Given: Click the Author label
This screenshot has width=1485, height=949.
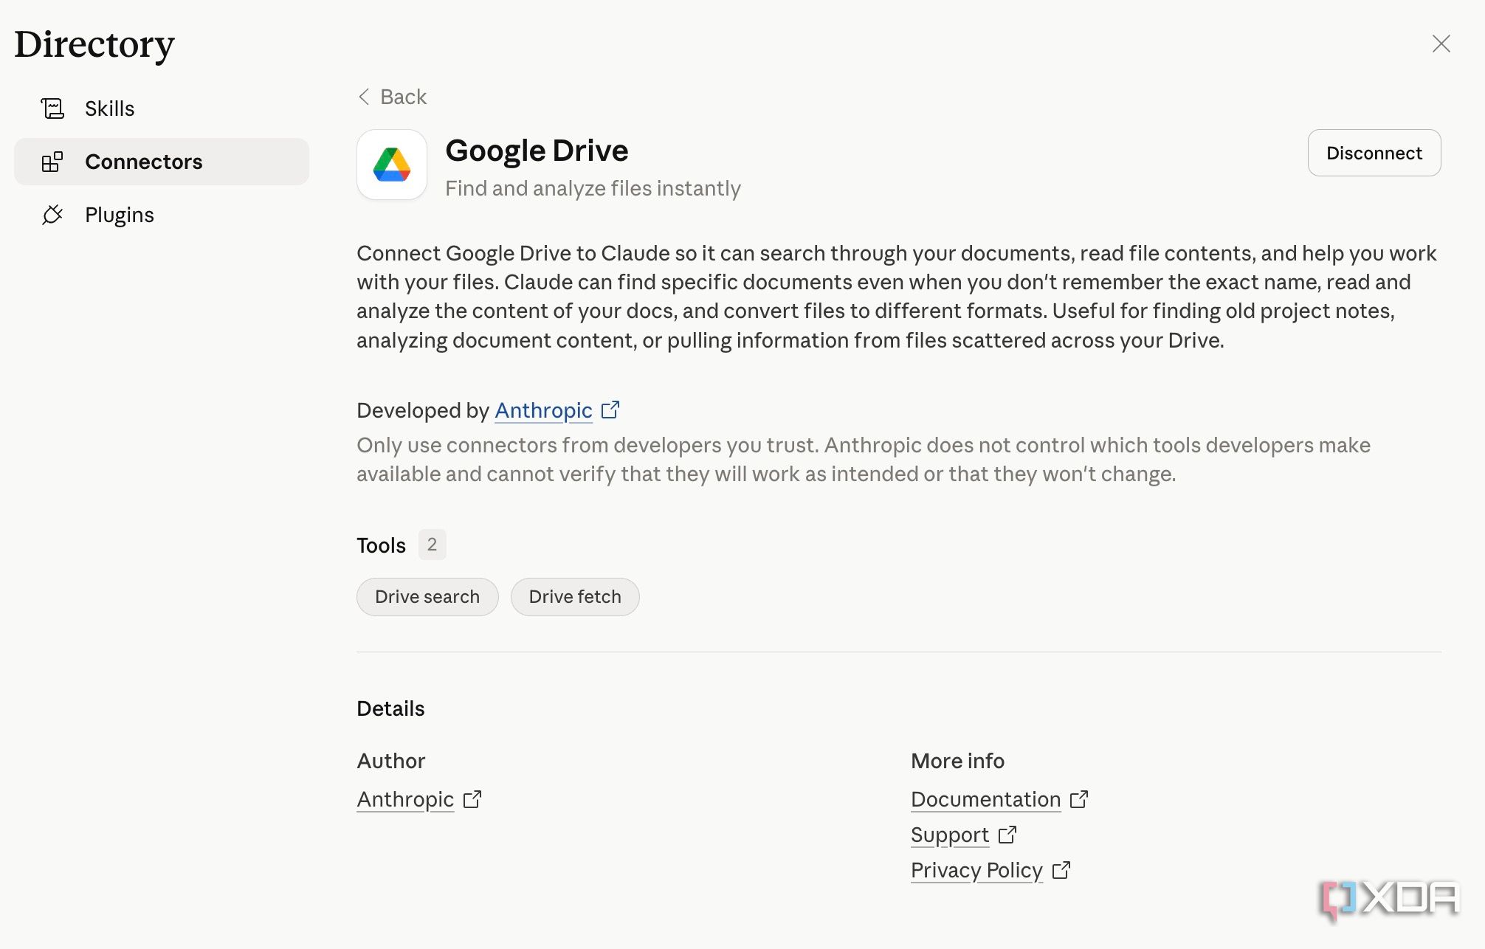Looking at the screenshot, I should pos(391,761).
